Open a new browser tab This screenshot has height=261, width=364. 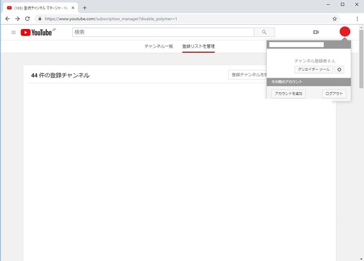(x=85, y=8)
